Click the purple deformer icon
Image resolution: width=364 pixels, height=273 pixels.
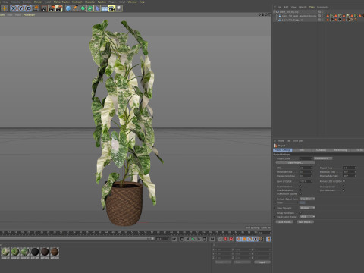[x=97, y=8]
